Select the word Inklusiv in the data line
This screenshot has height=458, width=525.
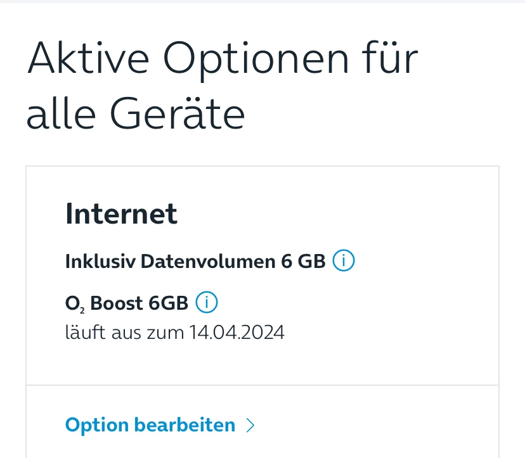coord(100,261)
